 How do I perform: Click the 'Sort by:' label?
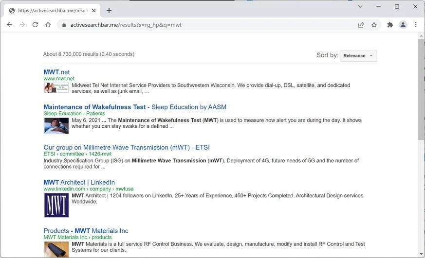click(x=327, y=55)
